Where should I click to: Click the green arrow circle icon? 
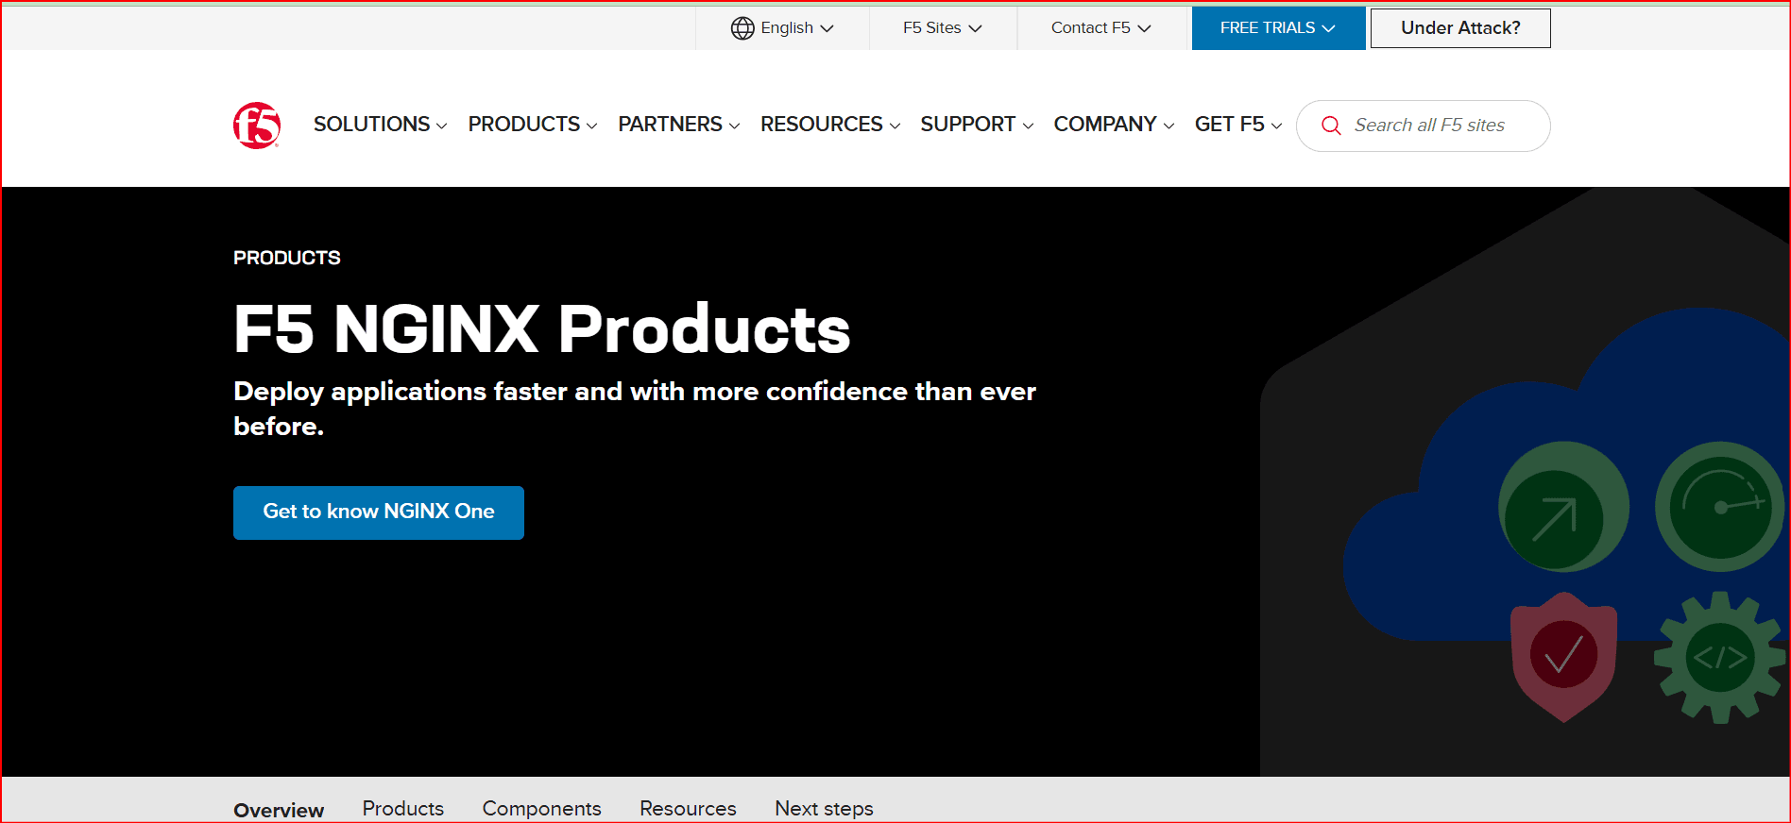(1555, 518)
